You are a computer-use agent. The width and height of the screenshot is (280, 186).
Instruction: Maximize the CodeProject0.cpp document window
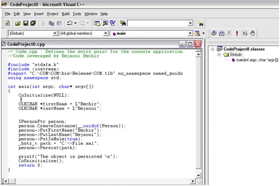[190, 44]
